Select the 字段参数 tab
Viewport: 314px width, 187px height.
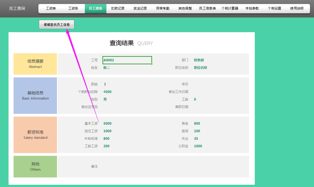pyautogui.click(x=252, y=8)
